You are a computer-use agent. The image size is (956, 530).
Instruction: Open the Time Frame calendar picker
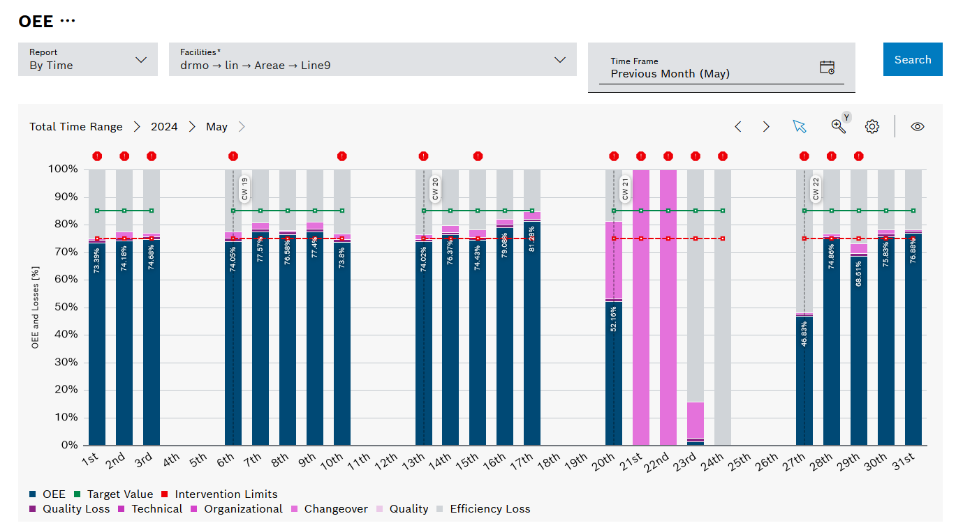827,68
